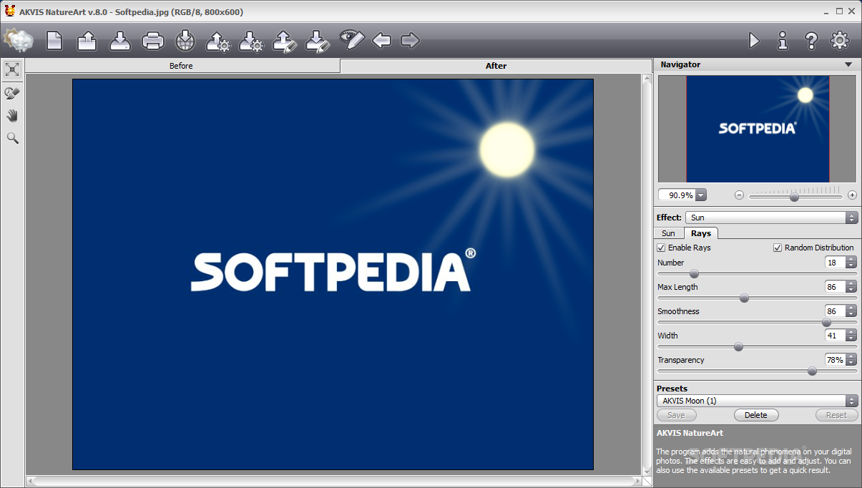The width and height of the screenshot is (862, 488).
Task: Adjust the Transparency stepper arrows
Action: [851, 360]
